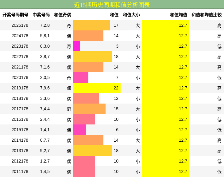
Task: Click the 高 comparison cell in row 2019178
Action: click(x=219, y=88)
